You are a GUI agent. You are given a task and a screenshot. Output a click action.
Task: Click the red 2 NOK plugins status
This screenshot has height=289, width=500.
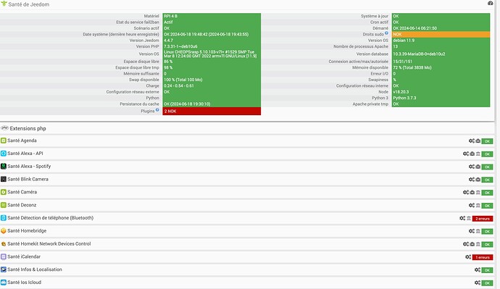click(212, 112)
